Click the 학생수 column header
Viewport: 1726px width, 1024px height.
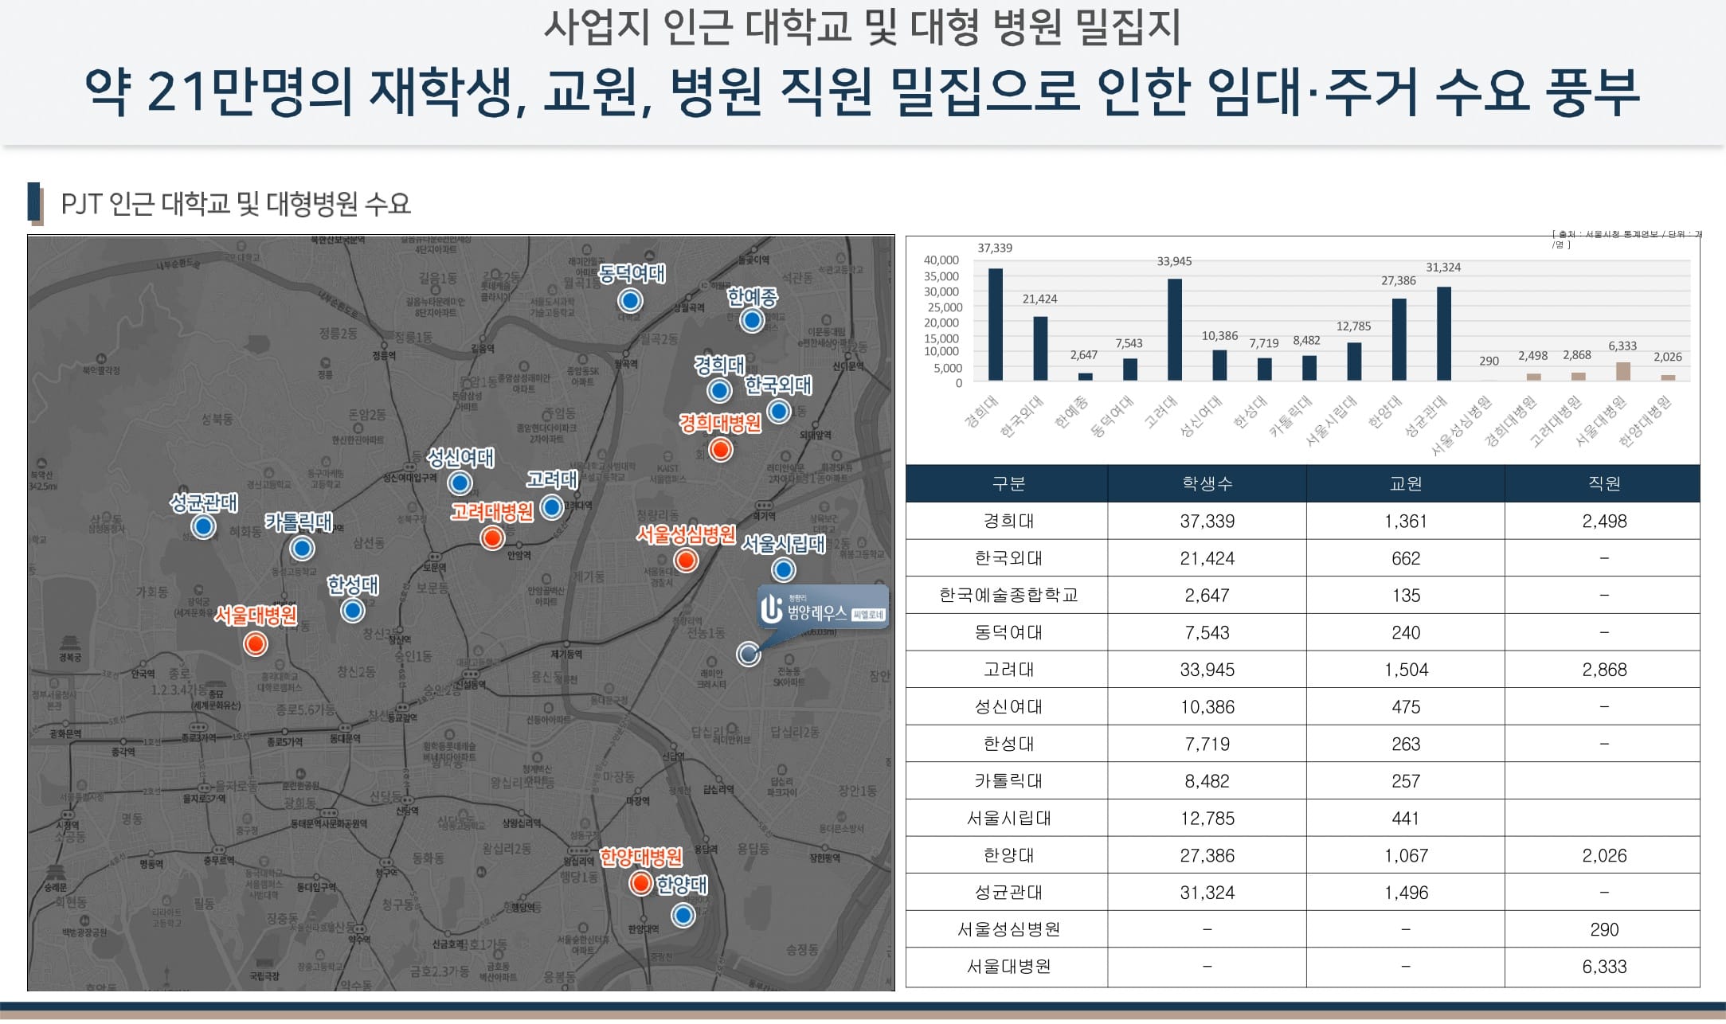1204,484
